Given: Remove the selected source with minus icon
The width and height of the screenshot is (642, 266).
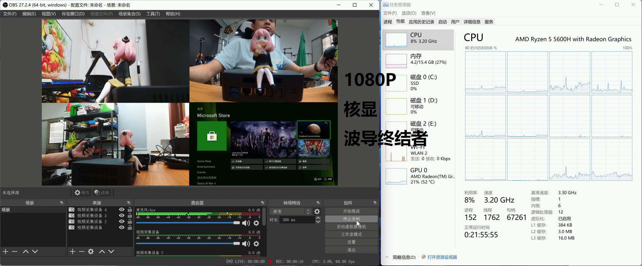Looking at the screenshot, I should [82, 251].
